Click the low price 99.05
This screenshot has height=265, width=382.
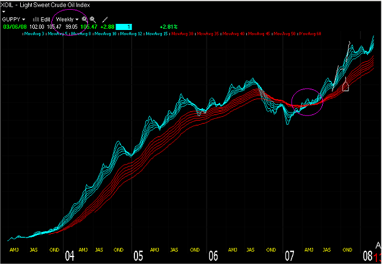coord(72,27)
